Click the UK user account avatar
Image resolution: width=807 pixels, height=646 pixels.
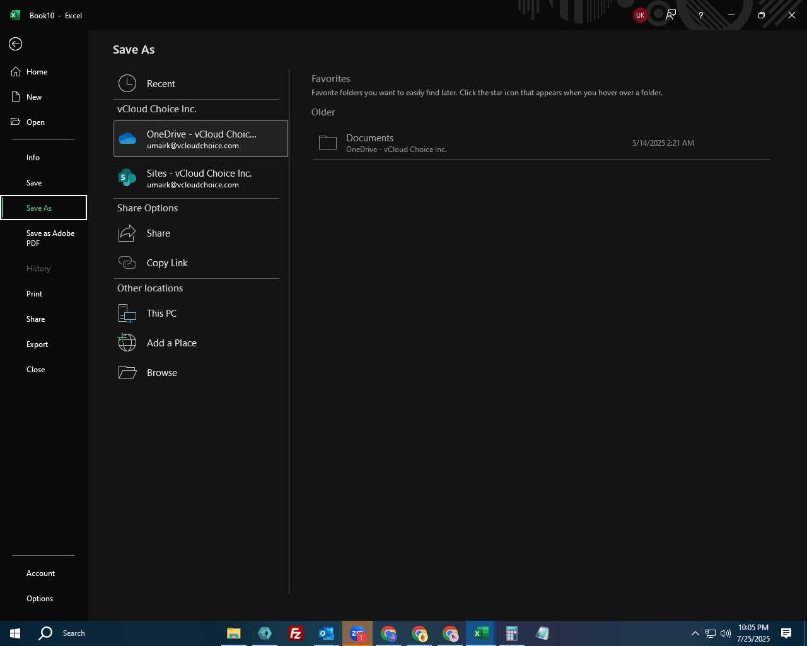point(641,15)
